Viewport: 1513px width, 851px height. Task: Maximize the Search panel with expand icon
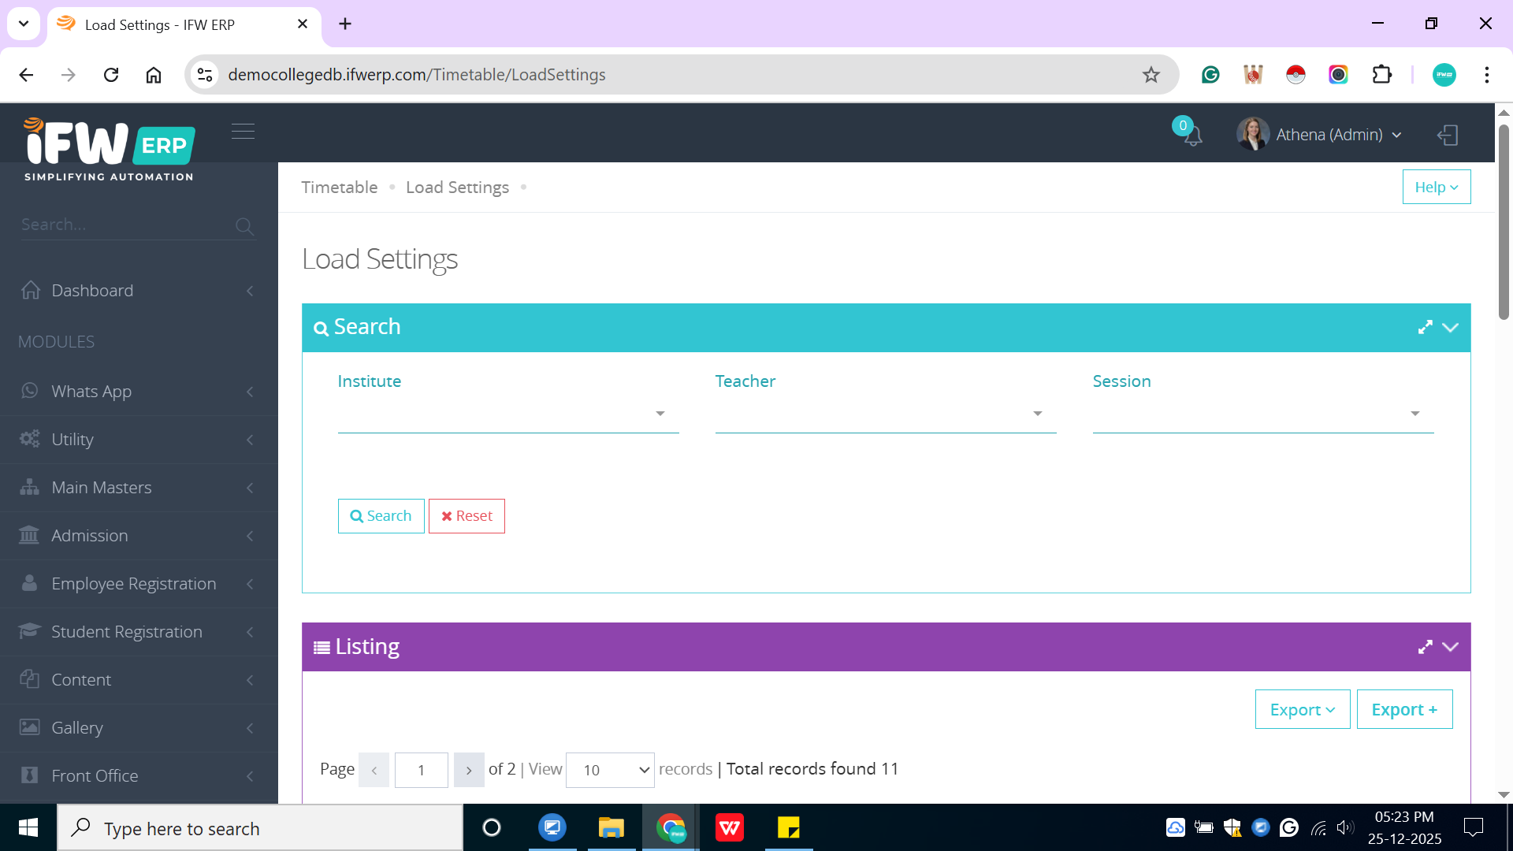coord(1425,327)
